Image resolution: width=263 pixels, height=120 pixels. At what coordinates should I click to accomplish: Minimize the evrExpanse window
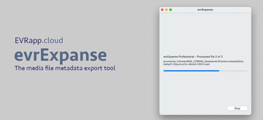(x=166, y=10)
